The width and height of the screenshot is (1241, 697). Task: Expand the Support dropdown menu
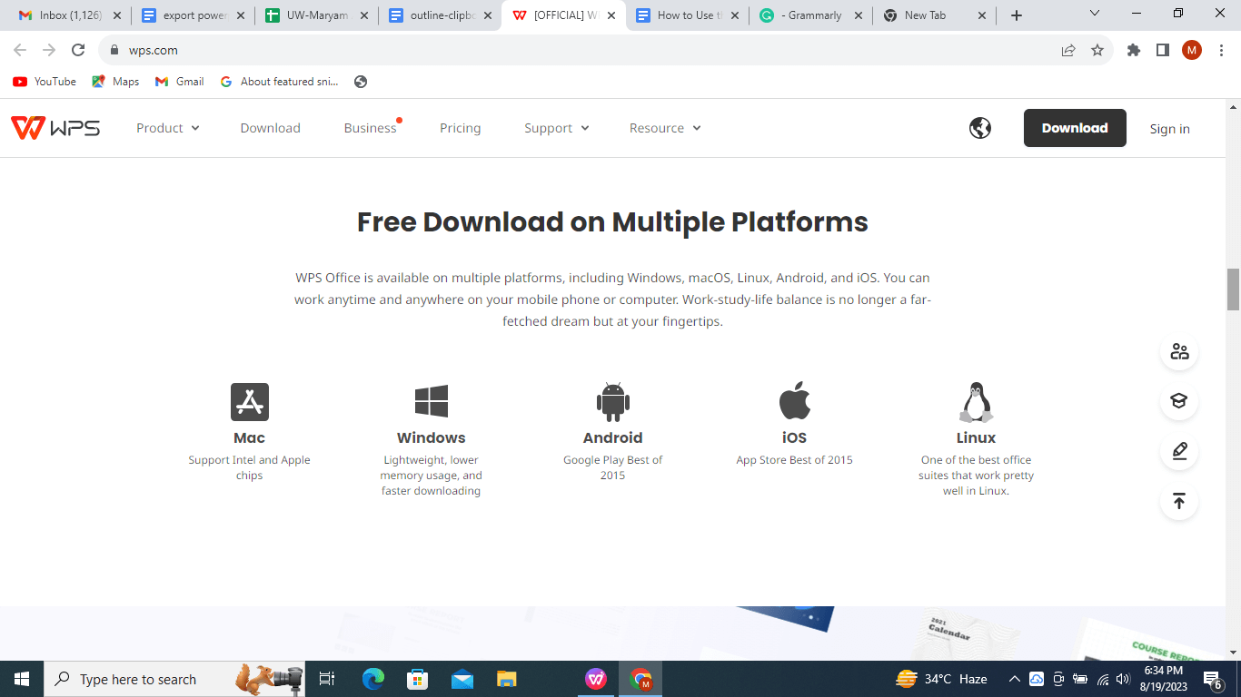[x=556, y=127]
